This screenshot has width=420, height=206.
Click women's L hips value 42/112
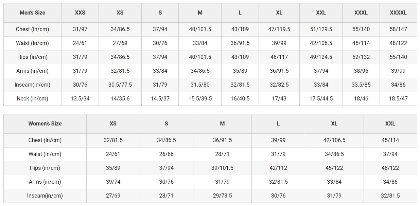coord(278,168)
